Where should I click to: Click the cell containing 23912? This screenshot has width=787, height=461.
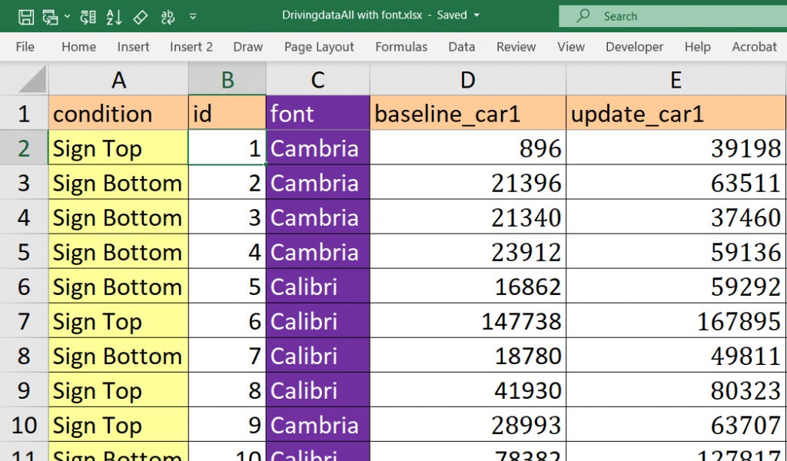coord(468,252)
